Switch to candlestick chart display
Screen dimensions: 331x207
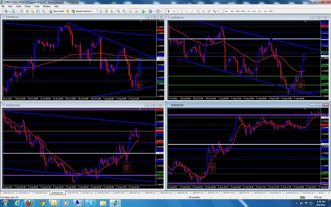click(x=106, y=11)
